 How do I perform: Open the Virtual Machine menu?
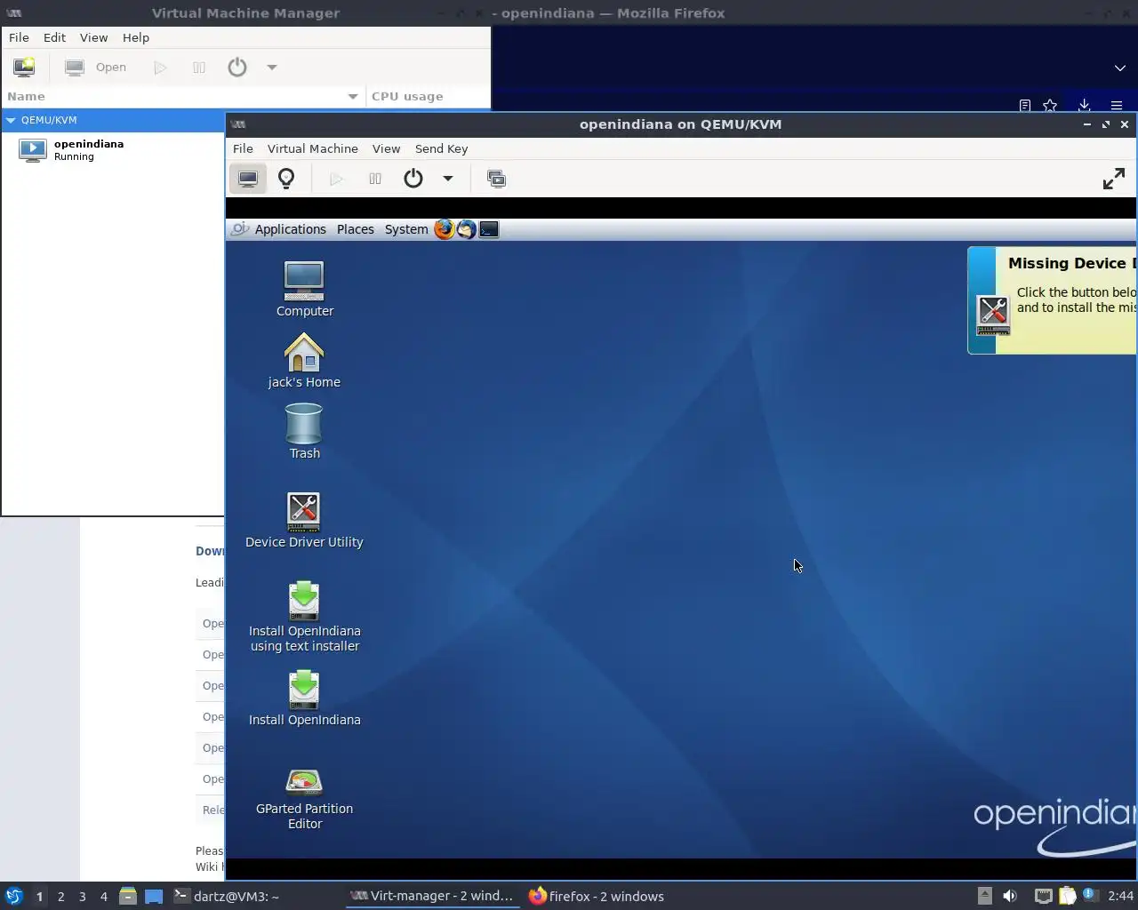[313, 148]
